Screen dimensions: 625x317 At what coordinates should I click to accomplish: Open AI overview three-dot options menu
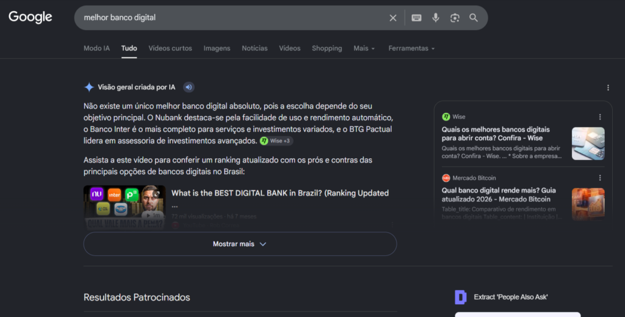(x=608, y=88)
